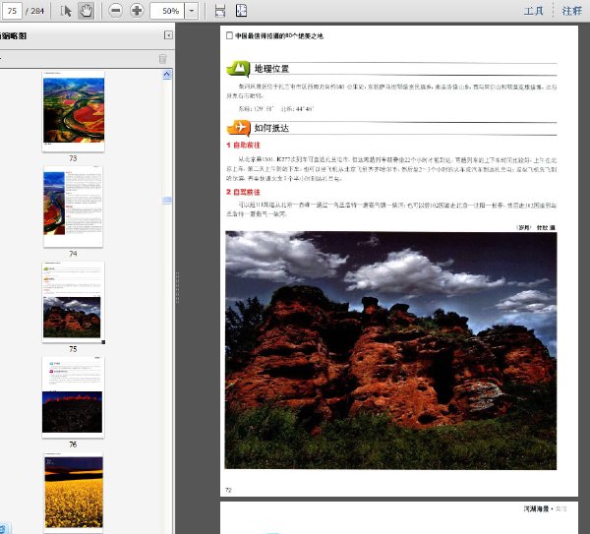Image resolution: width=590 pixels, height=534 pixels.
Task: Click the thumbnail panel title label
Action: click(x=14, y=36)
